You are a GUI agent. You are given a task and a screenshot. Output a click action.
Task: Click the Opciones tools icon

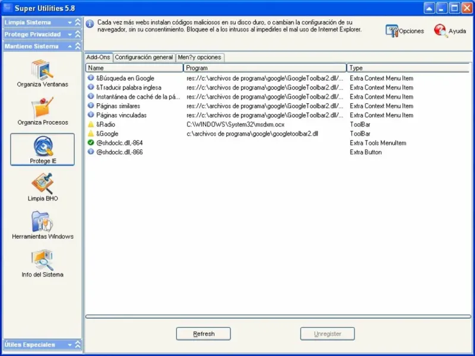tap(392, 31)
